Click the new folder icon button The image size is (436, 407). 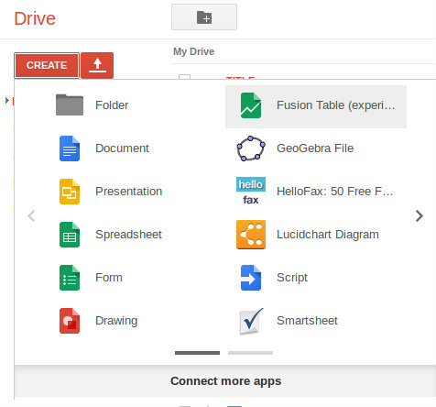pos(204,17)
